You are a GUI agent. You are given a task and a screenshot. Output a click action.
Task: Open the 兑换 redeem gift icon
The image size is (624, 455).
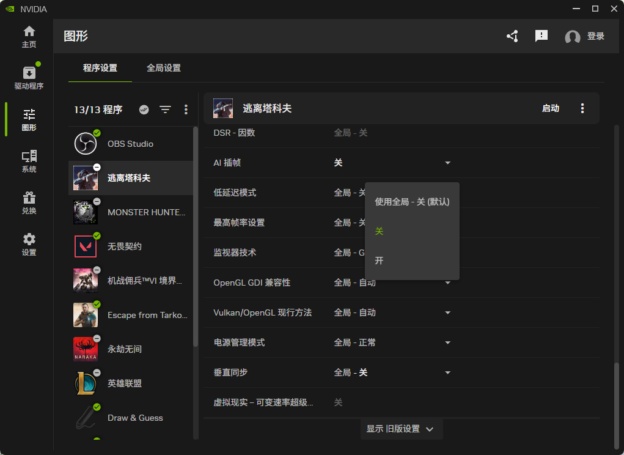coord(29,203)
